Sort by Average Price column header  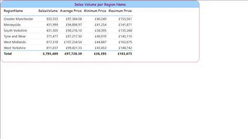[71, 11]
